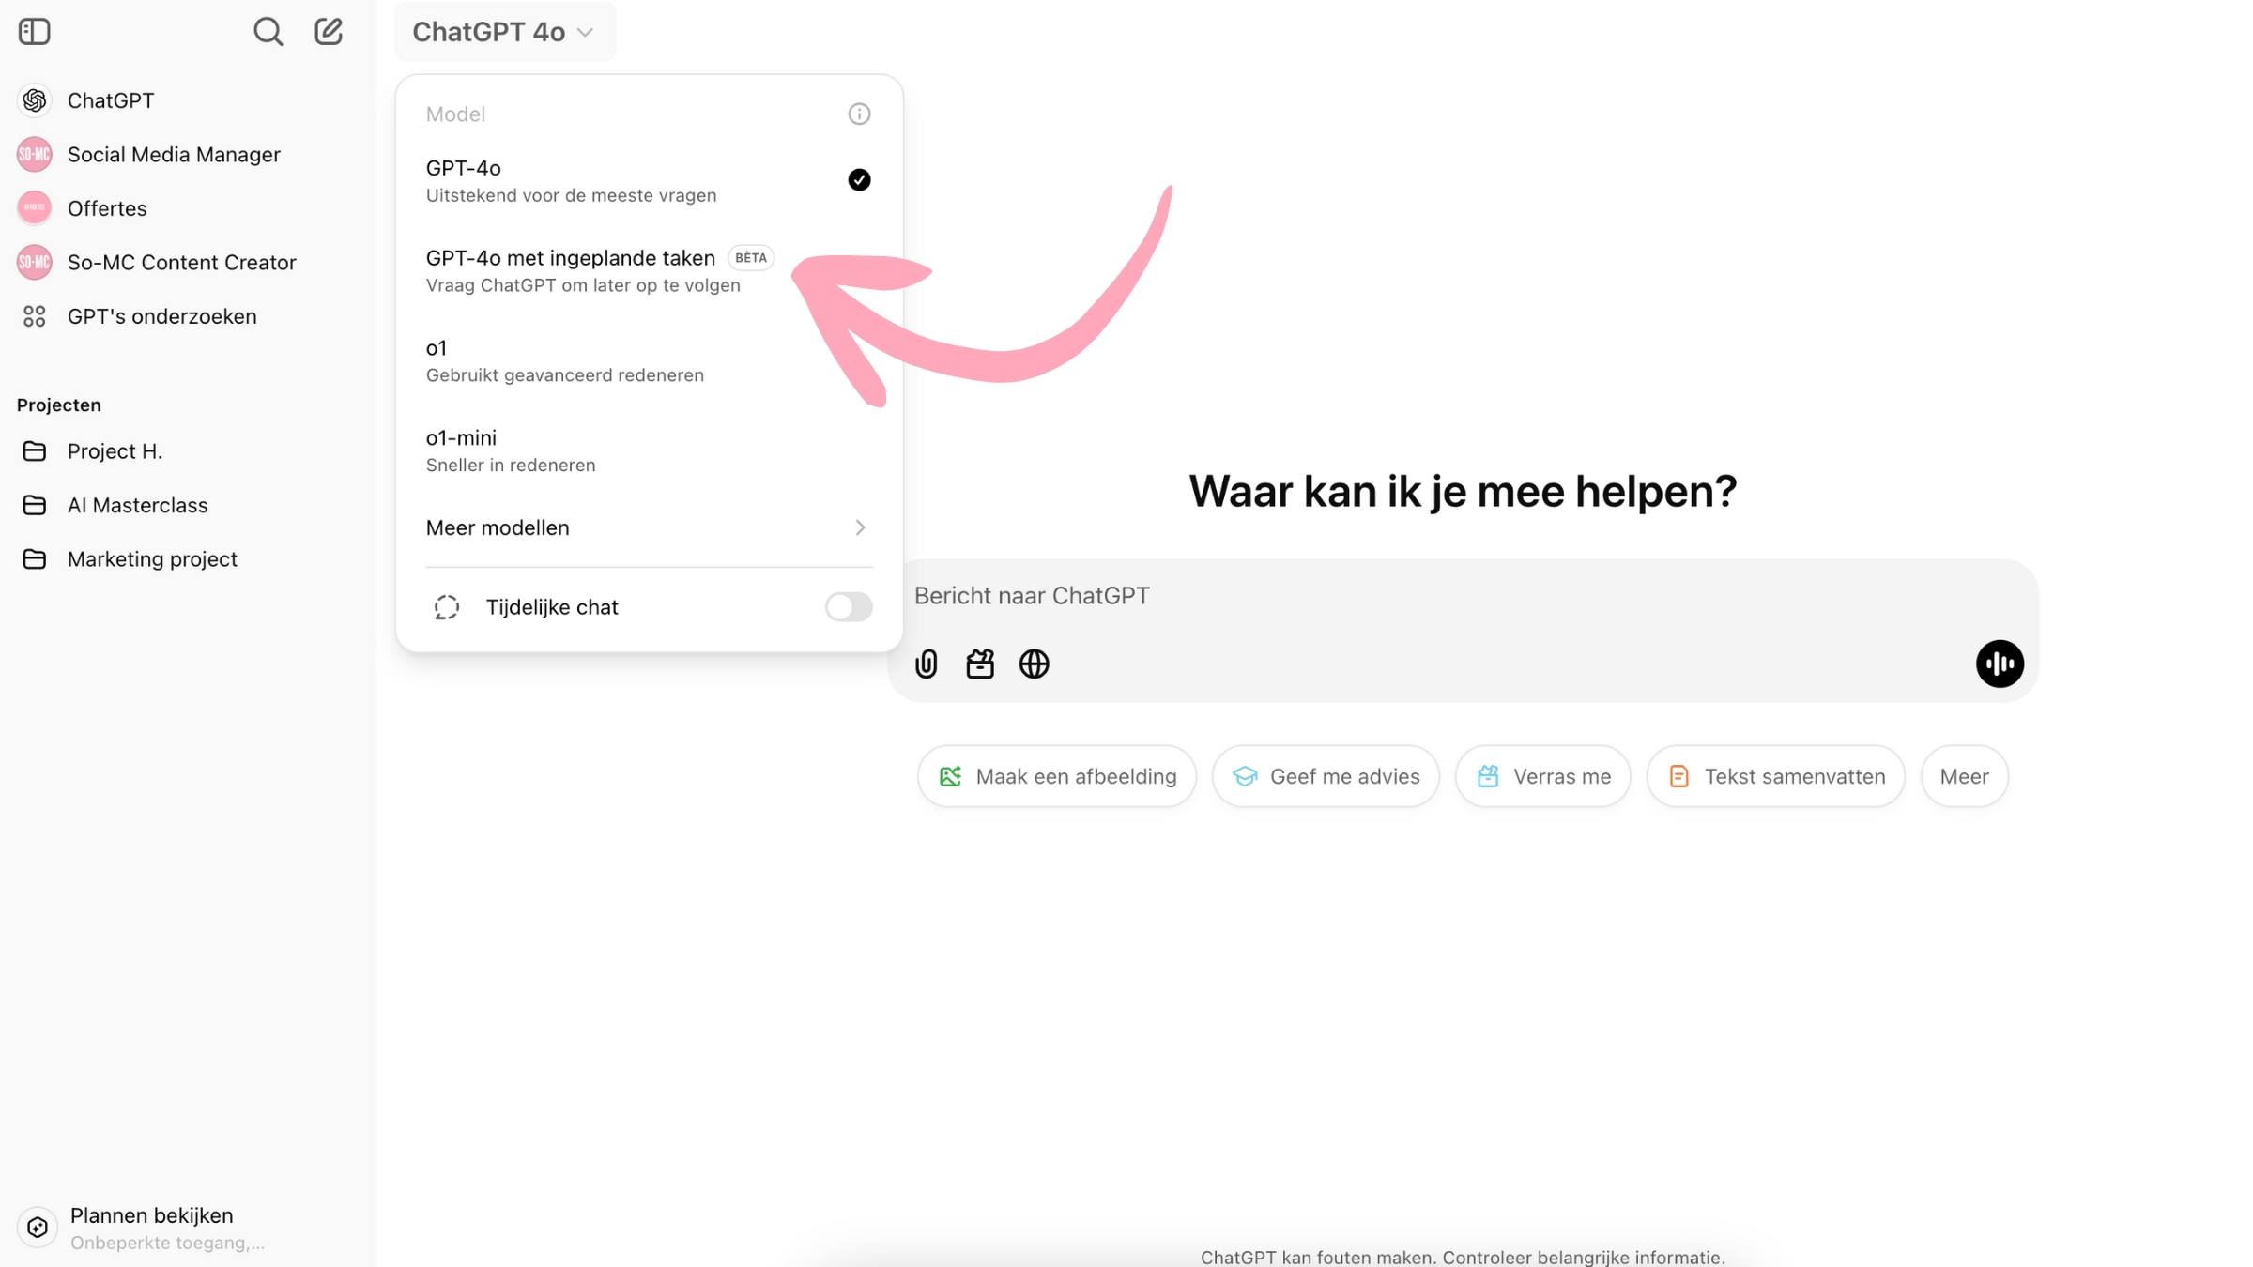
Task: Click the model info circle icon
Action: 859,114
